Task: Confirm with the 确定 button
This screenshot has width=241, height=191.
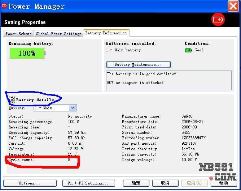Action: 136,183
